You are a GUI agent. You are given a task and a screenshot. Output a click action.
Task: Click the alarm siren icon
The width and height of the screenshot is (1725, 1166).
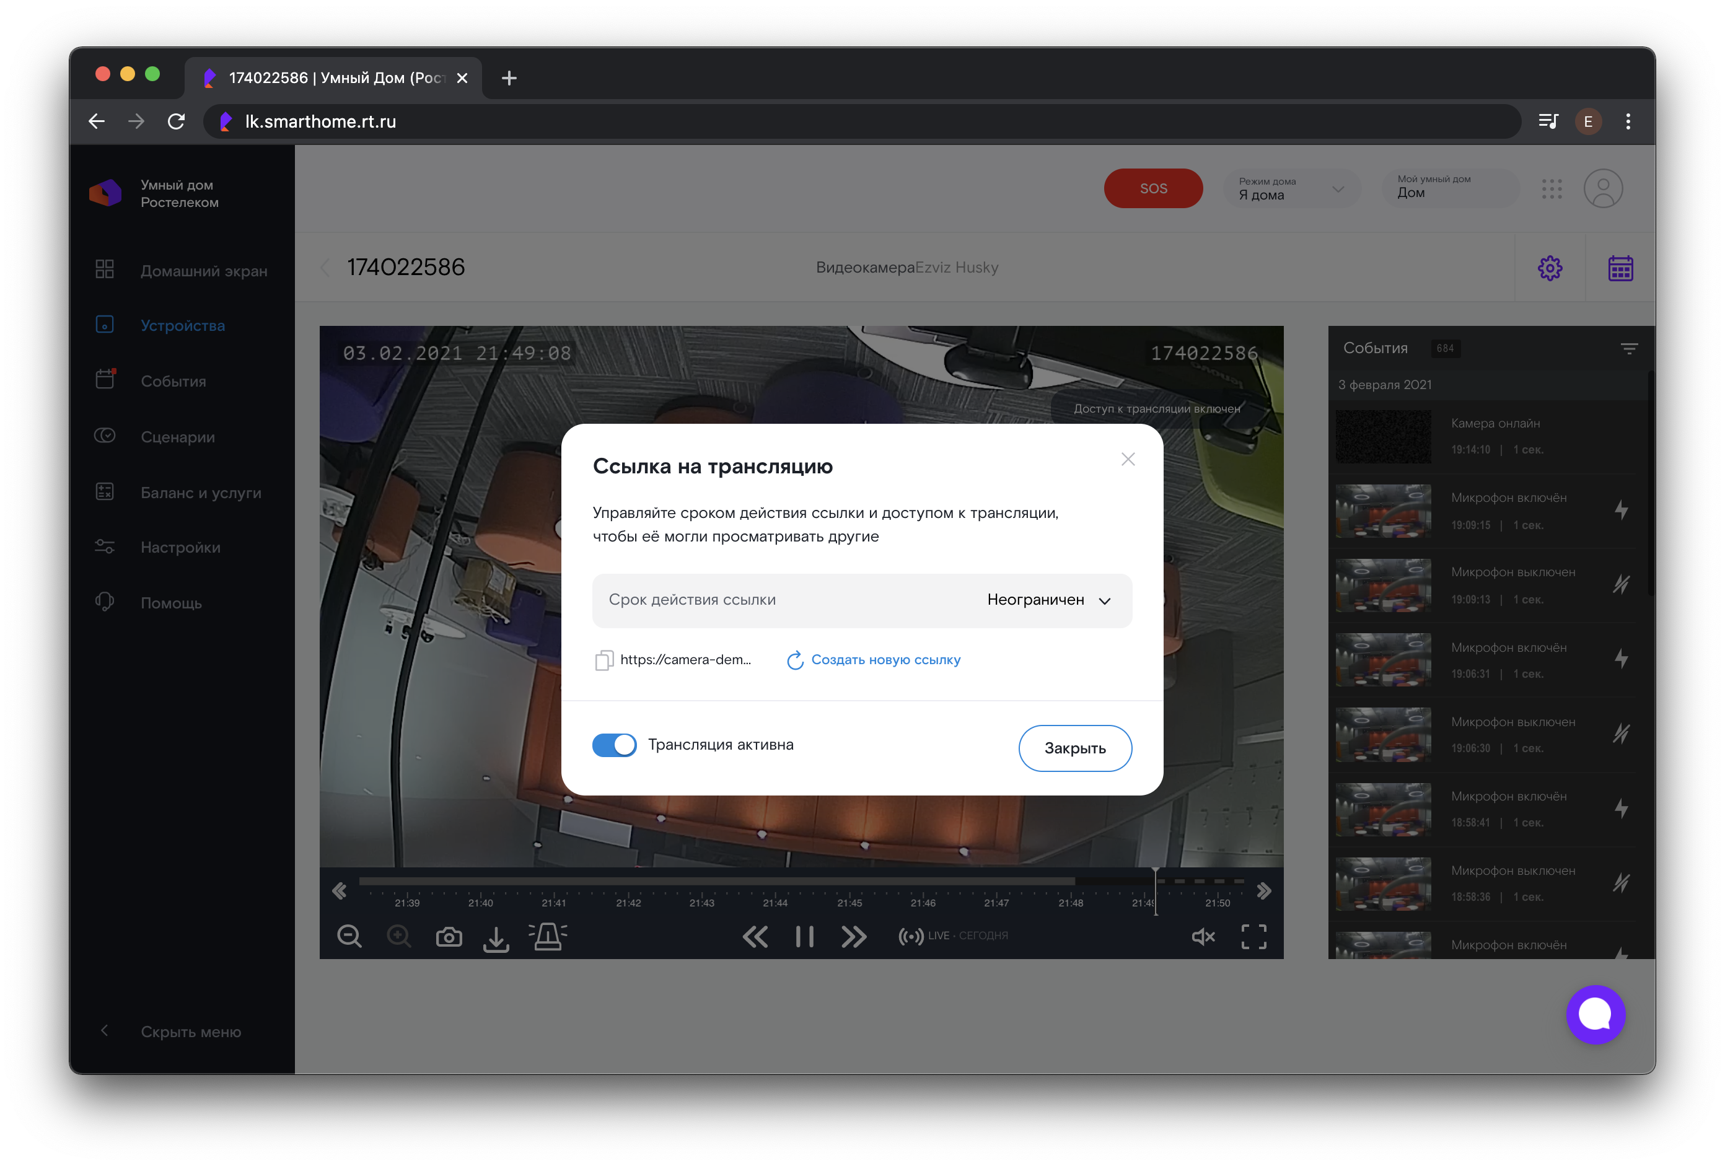click(548, 936)
